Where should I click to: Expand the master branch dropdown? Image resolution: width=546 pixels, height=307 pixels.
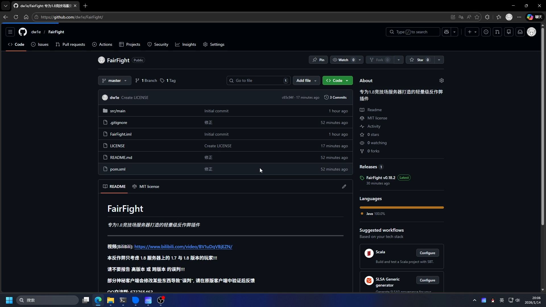pyautogui.click(x=115, y=81)
